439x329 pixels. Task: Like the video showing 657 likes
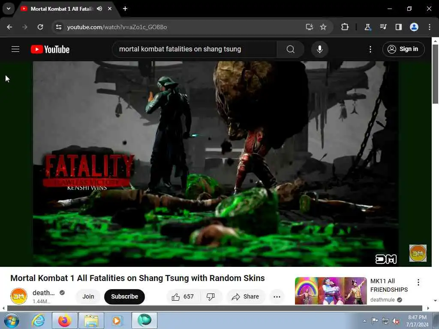(x=183, y=296)
